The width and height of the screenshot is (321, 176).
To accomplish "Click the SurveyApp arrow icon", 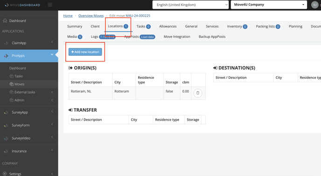I will [x=6, y=112].
